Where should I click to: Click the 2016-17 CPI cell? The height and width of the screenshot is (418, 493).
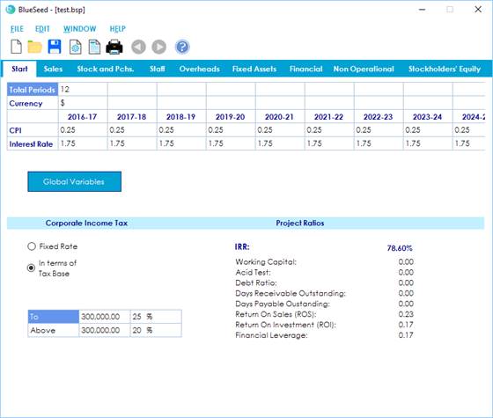pos(83,130)
